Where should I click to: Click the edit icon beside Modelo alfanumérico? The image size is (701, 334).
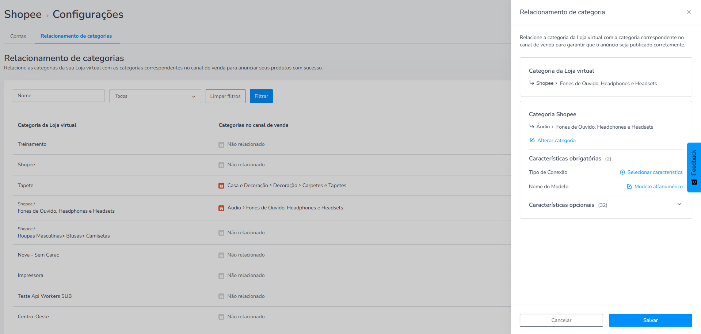(629, 186)
